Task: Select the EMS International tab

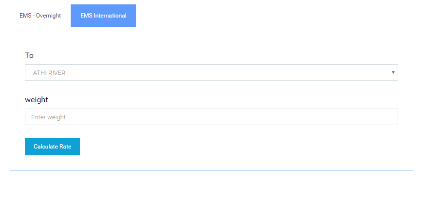Action: tap(103, 16)
